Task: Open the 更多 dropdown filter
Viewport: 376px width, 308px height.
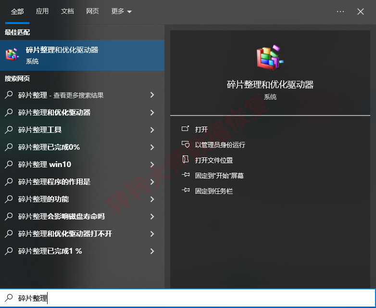Action: (121, 11)
